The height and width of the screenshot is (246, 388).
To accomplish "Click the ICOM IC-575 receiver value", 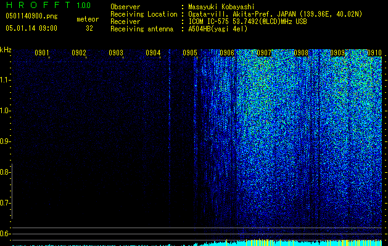I will pyautogui.click(x=247, y=22).
